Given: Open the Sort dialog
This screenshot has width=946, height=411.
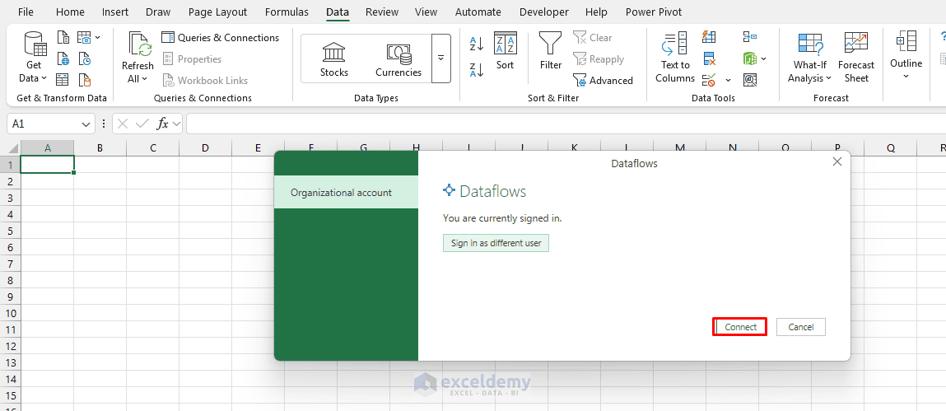Looking at the screenshot, I should click(505, 51).
